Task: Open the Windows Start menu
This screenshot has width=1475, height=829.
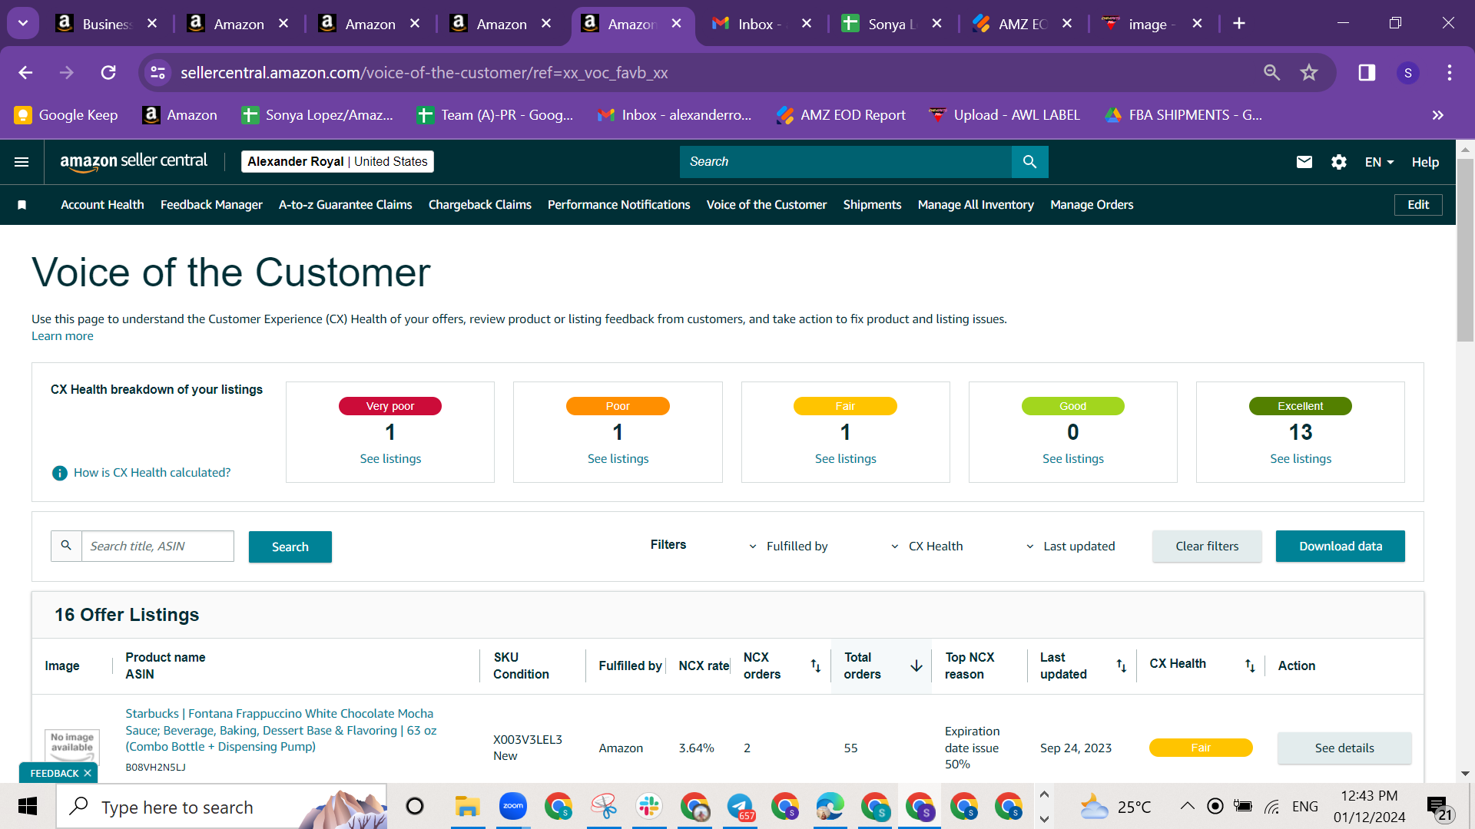Action: click(x=28, y=806)
